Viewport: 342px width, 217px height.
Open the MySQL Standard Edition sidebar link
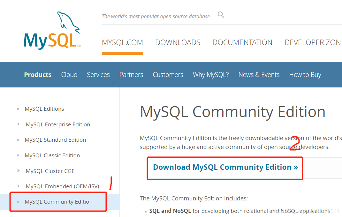pyautogui.click(x=55, y=140)
